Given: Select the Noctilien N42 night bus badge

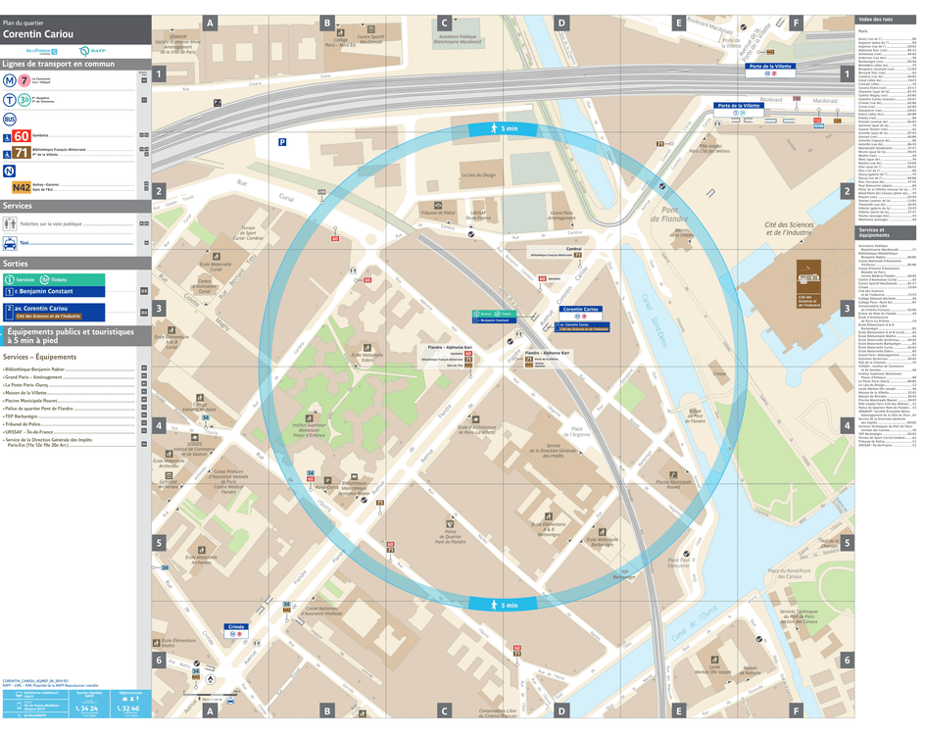Looking at the screenshot, I should tap(22, 187).
